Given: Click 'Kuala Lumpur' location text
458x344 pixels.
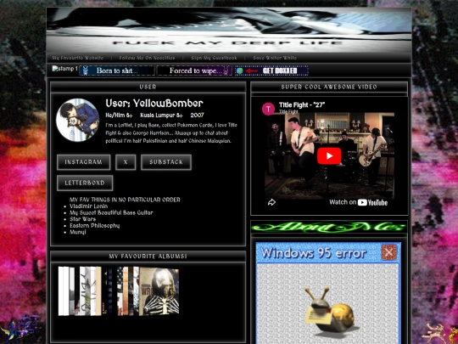Looking at the screenshot, I should click(x=159, y=116).
